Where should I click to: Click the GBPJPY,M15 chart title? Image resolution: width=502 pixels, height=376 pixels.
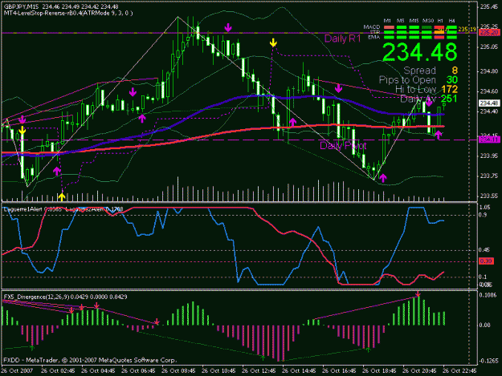click(22, 6)
